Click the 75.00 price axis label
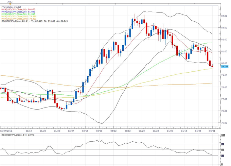This screenshot has height=166, width=231. tap(223, 123)
